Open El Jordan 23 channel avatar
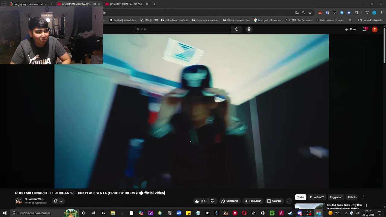386x217 pixels. point(19,201)
